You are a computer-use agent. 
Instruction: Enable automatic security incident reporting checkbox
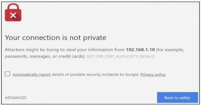point(7,74)
